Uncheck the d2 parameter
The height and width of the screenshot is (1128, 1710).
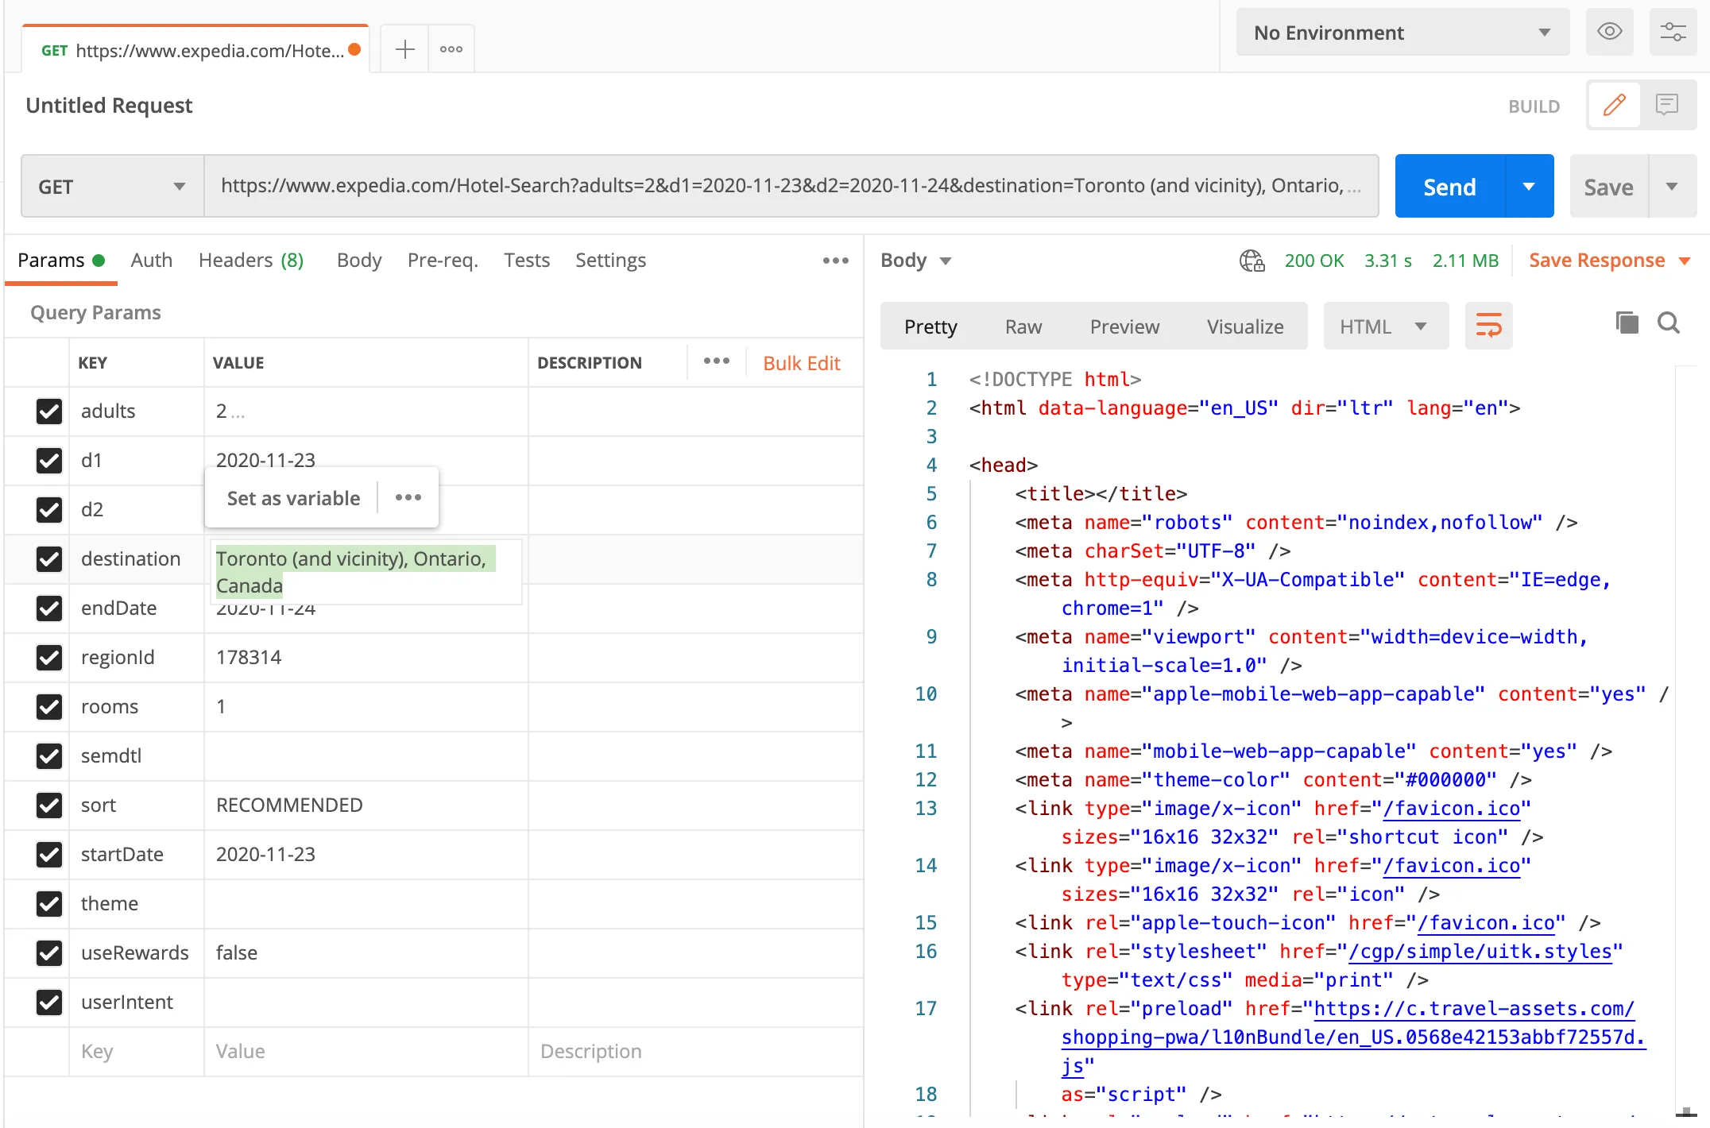tap(49, 510)
